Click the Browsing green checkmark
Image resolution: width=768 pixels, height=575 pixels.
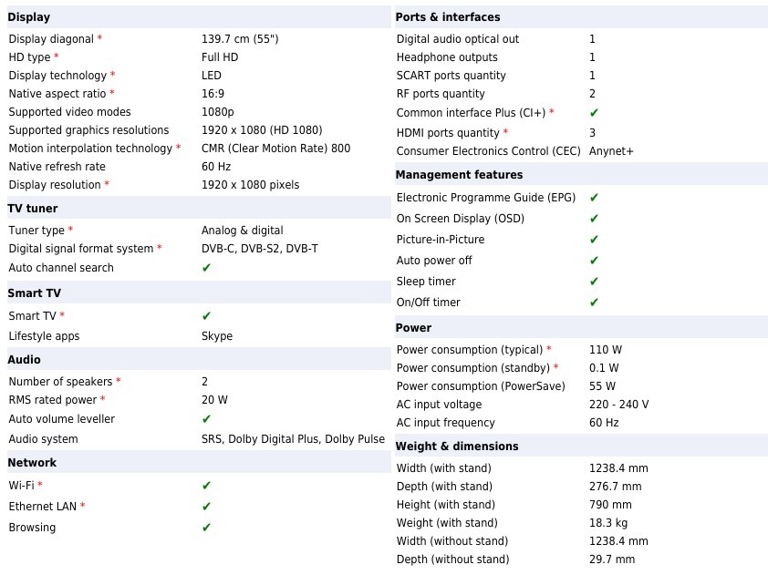(206, 528)
